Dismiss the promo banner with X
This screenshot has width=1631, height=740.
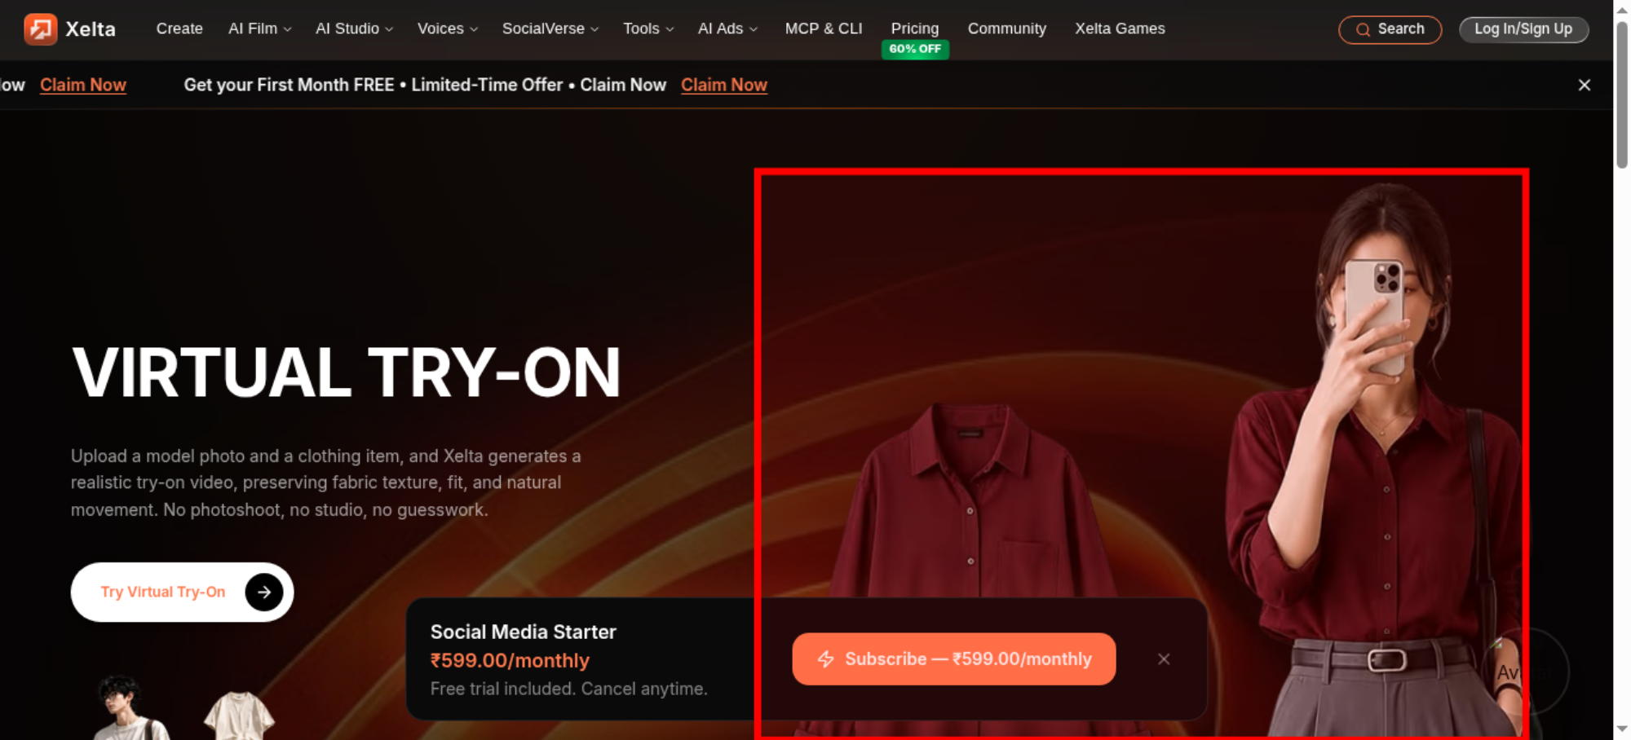[1585, 85]
